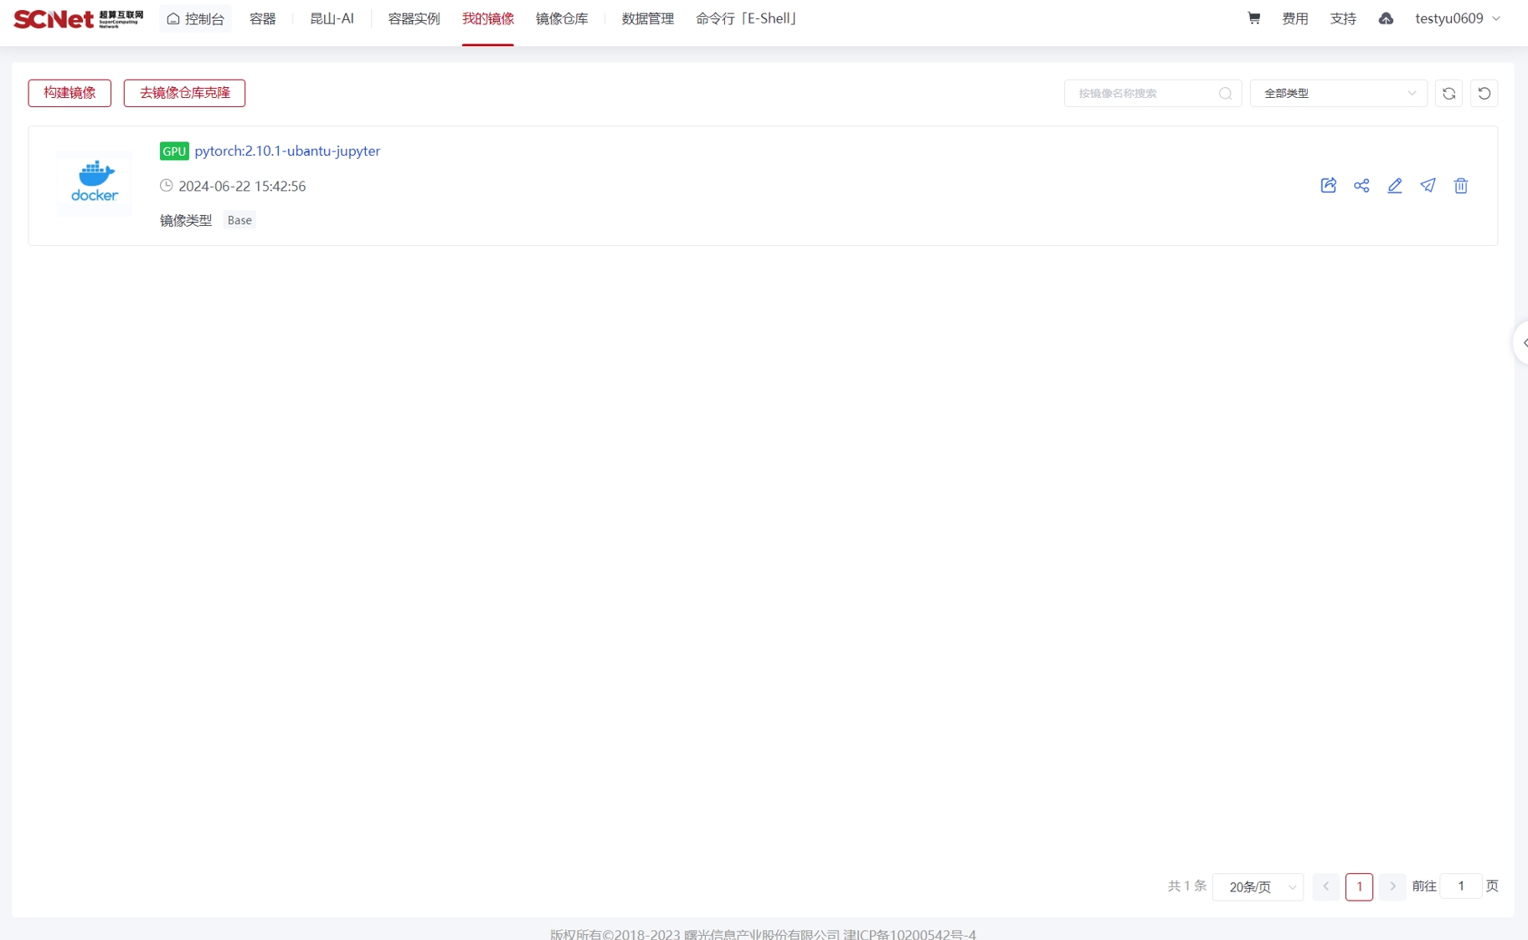
Task: Edit the pytorch:2.10.1-ubantu-jupyter image
Action: click(1394, 186)
